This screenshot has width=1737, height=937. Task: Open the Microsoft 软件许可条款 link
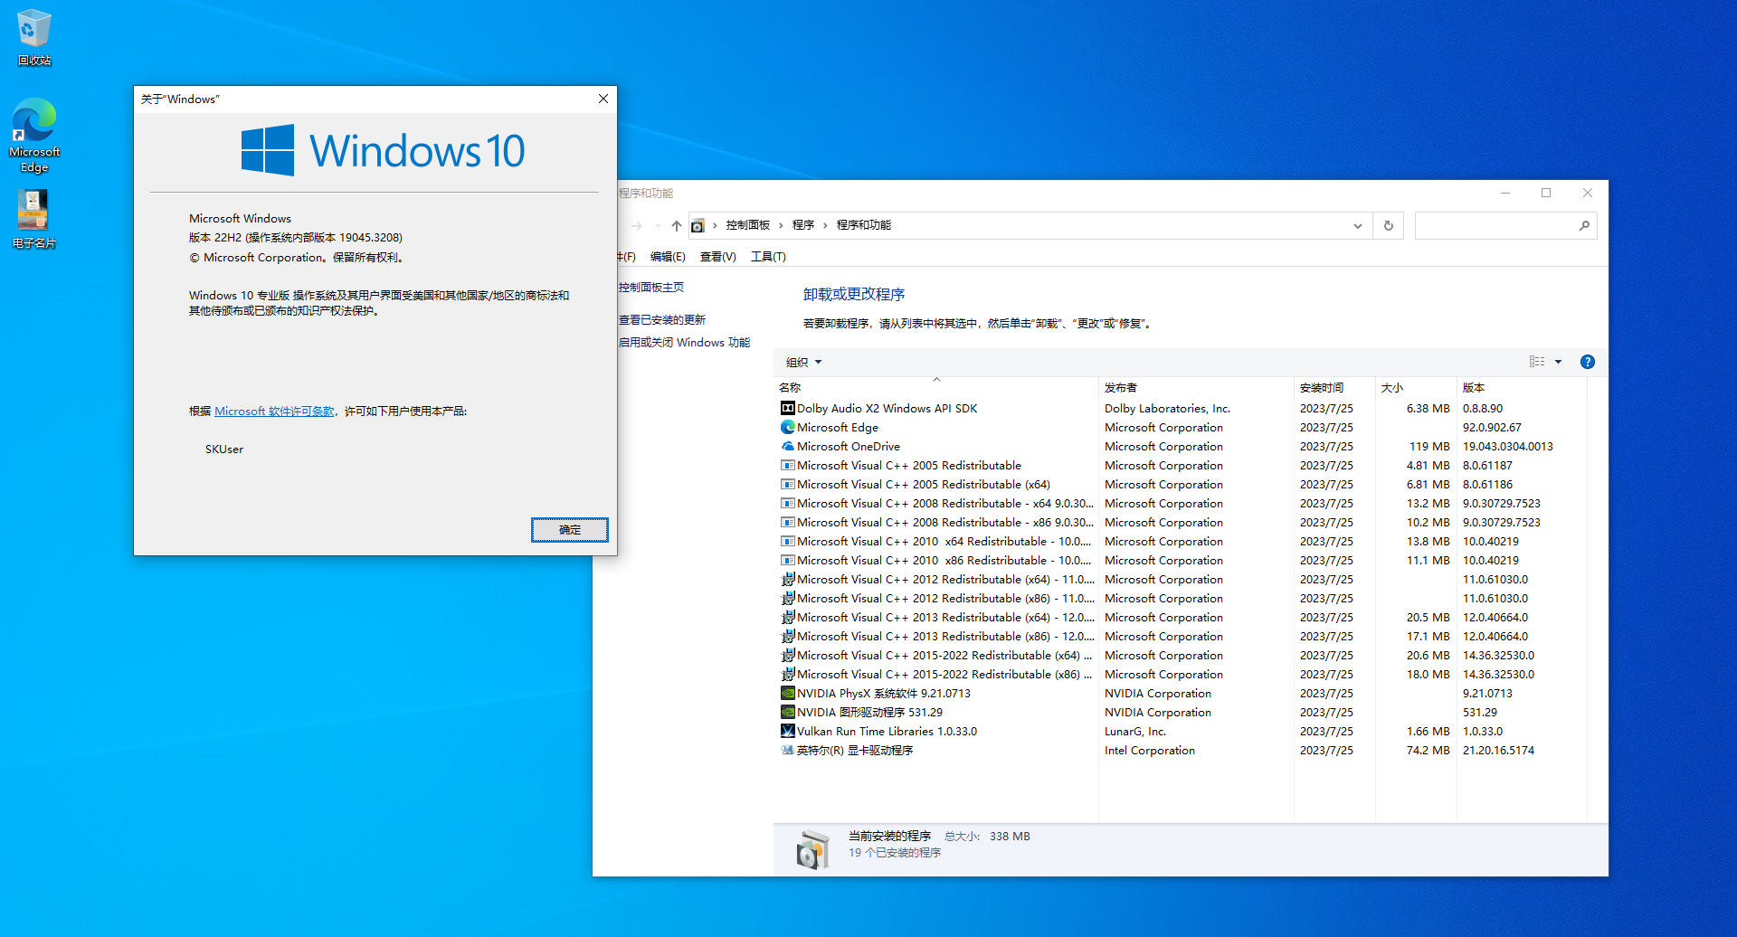click(x=274, y=412)
